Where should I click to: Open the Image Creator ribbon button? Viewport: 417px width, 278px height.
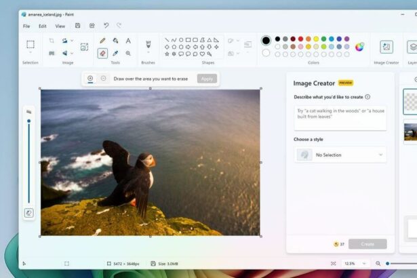386,47
